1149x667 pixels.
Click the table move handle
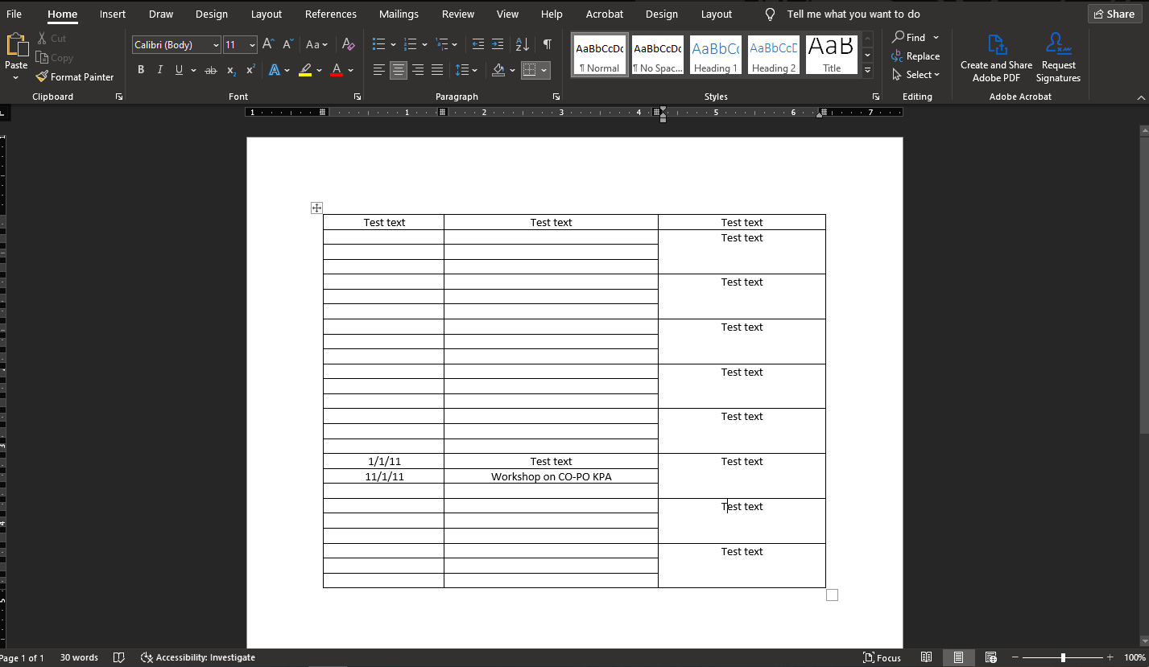pos(316,208)
